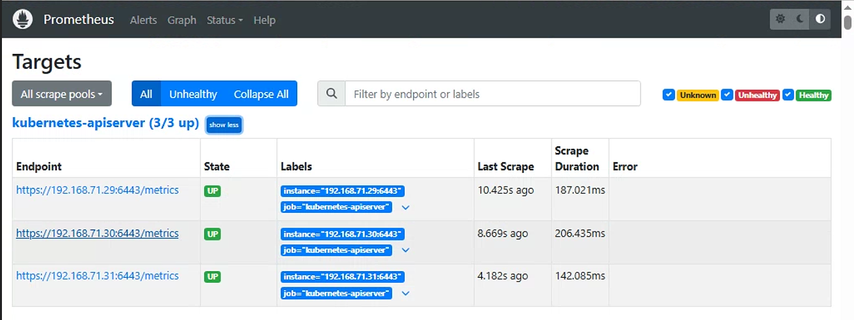Click the page vertical scrollbar thumb

pos(847,22)
